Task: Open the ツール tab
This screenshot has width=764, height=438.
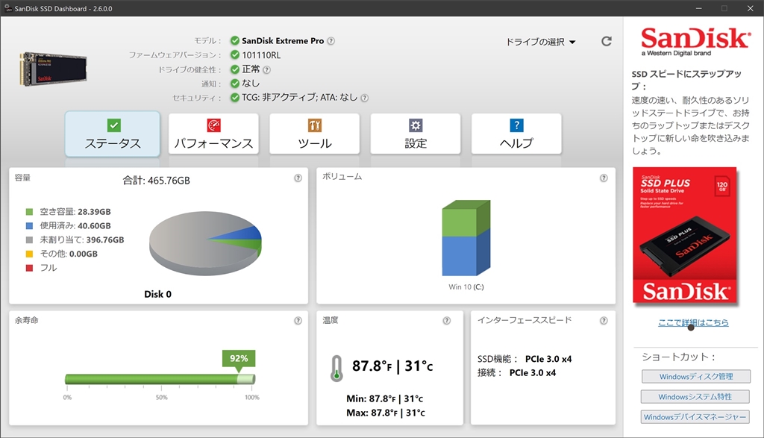Action: (x=314, y=134)
